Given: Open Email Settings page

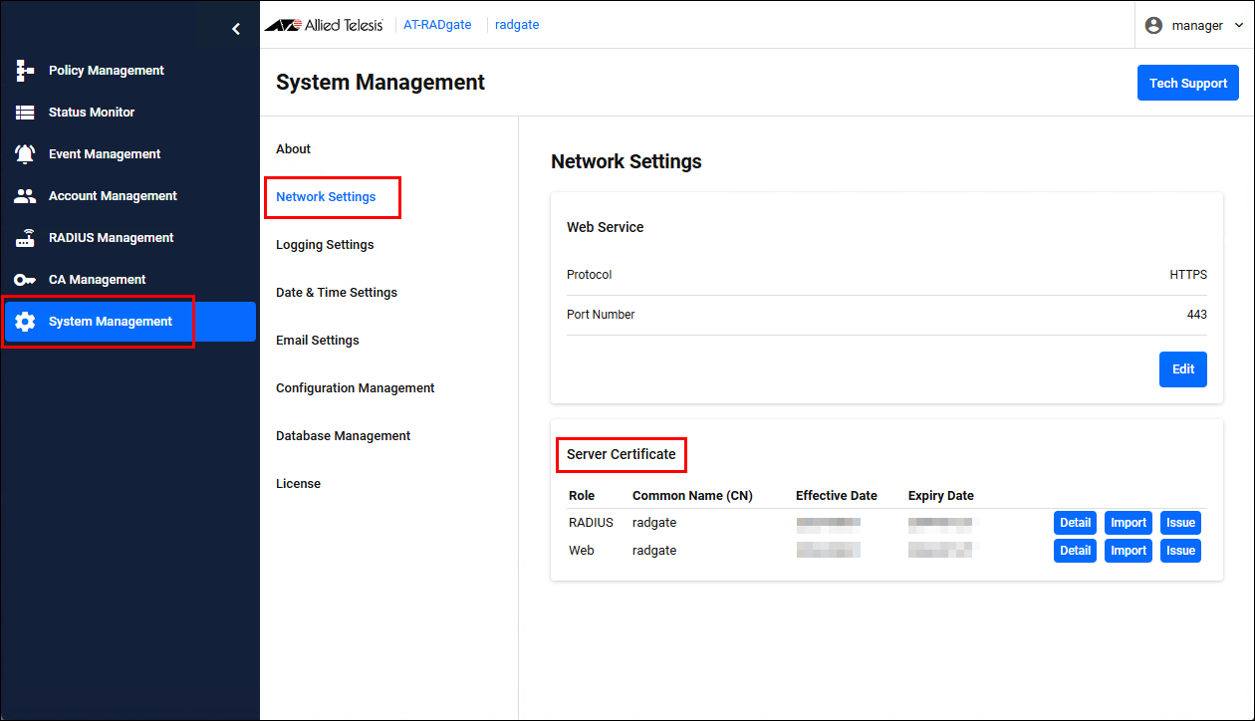Looking at the screenshot, I should tap(318, 341).
